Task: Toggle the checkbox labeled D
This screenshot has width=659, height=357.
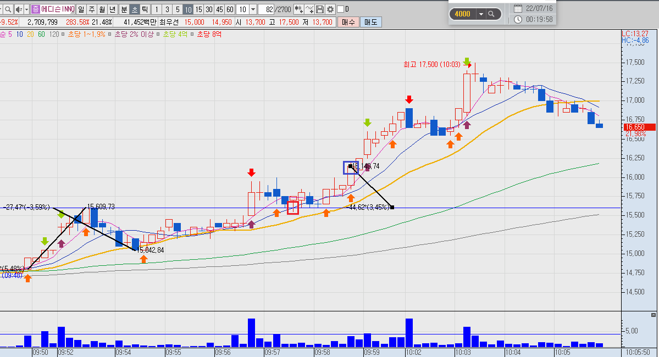Action: coord(340,9)
